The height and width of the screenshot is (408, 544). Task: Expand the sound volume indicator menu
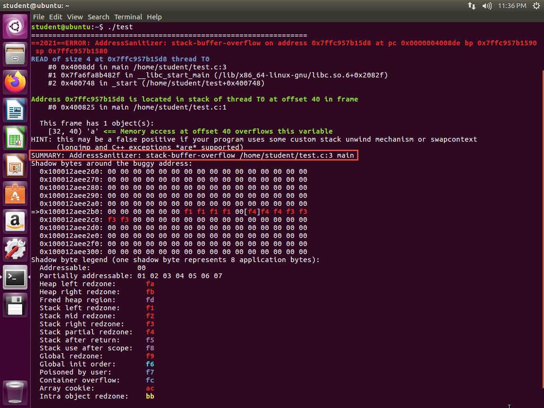click(x=487, y=6)
